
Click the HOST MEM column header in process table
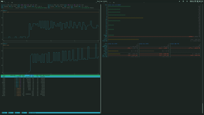pyautogui.click(x=42, y=75)
